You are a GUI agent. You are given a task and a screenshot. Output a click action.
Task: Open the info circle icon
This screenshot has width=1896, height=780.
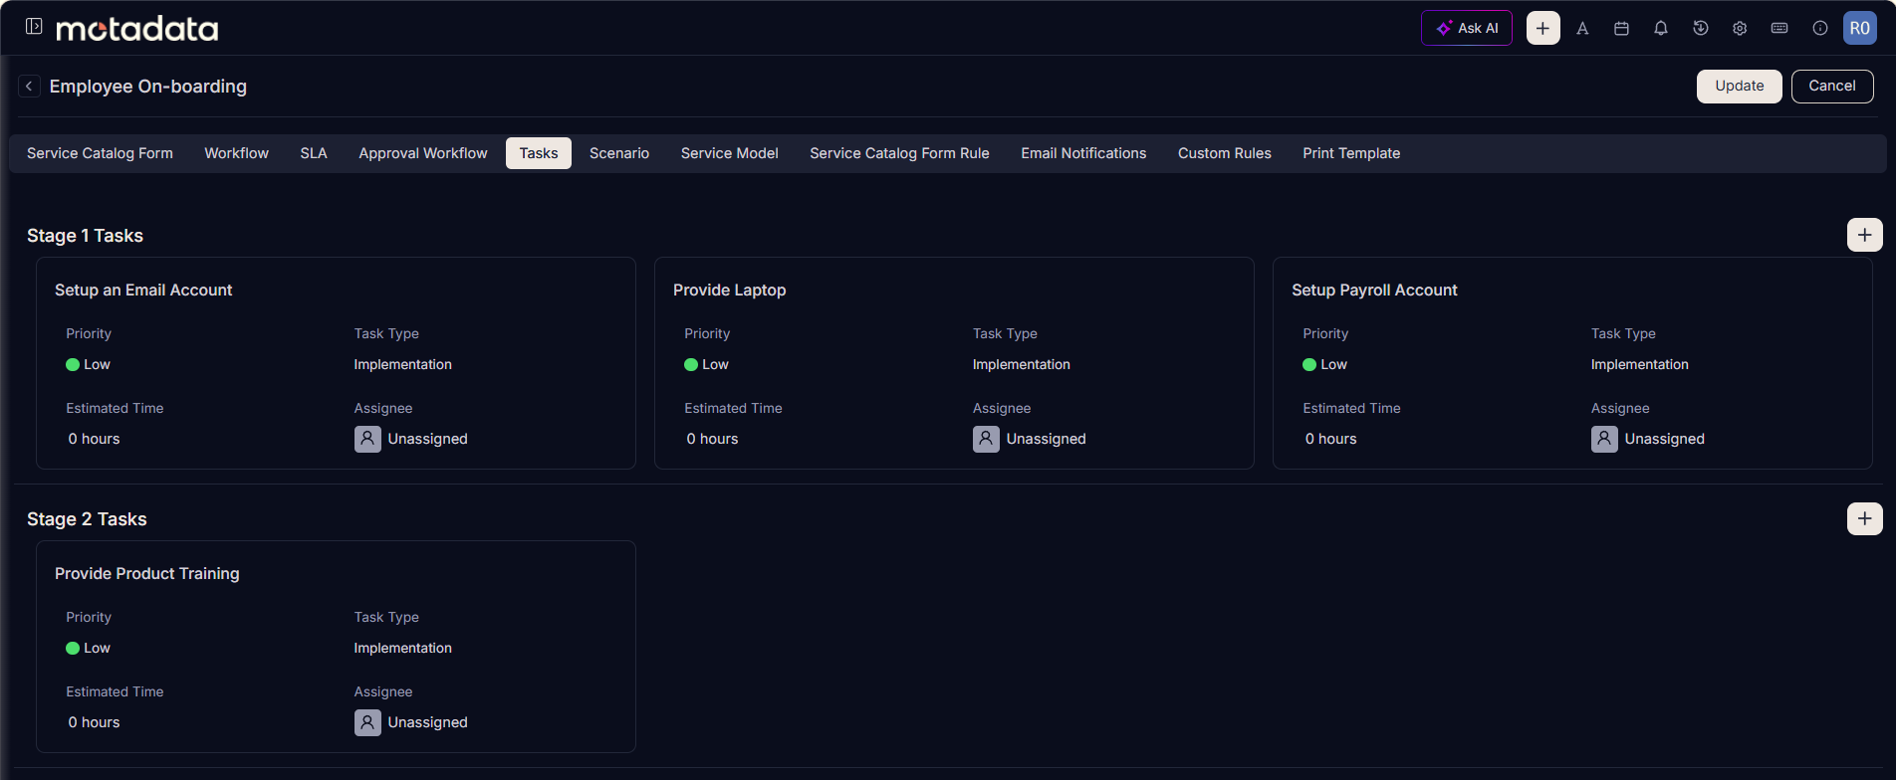[1819, 29]
